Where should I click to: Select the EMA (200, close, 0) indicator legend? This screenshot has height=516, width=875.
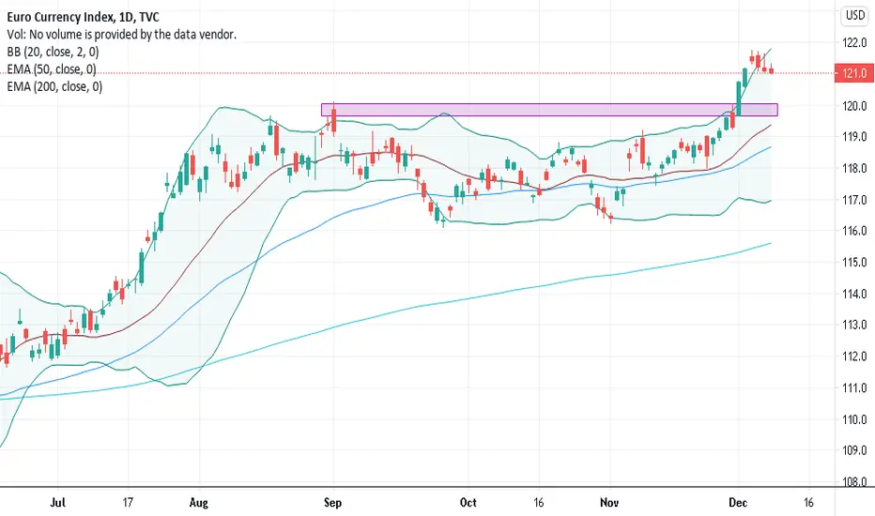[x=54, y=86]
